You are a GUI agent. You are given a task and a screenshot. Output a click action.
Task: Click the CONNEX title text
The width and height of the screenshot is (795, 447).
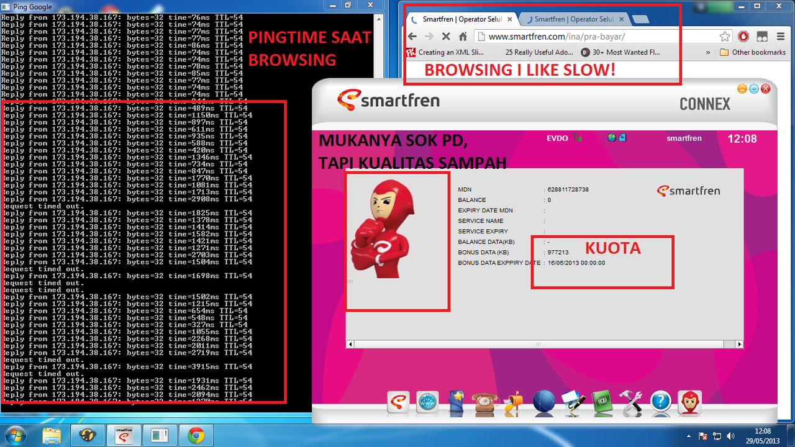pyautogui.click(x=705, y=104)
